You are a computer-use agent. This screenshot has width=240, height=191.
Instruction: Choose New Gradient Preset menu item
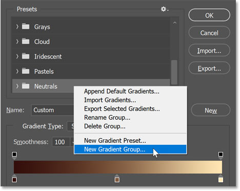coord(130,141)
